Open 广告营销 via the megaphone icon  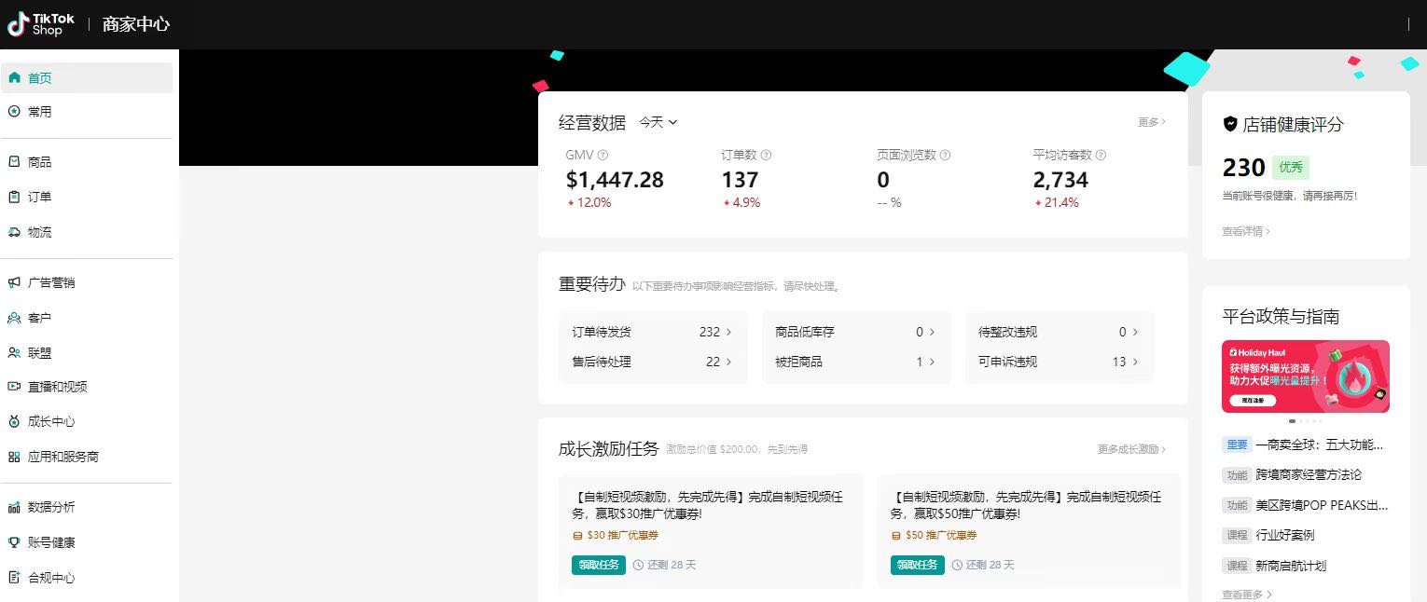tap(15, 282)
